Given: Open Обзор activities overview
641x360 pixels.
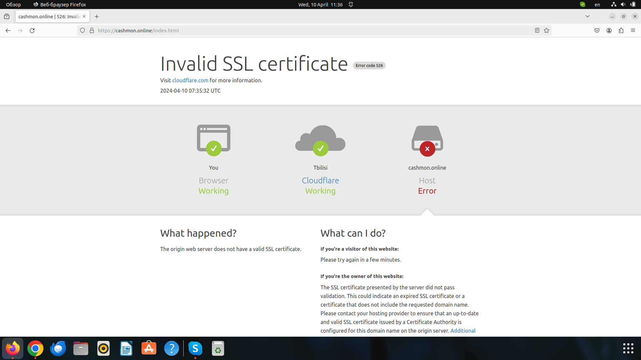Looking at the screenshot, I should point(13,4).
